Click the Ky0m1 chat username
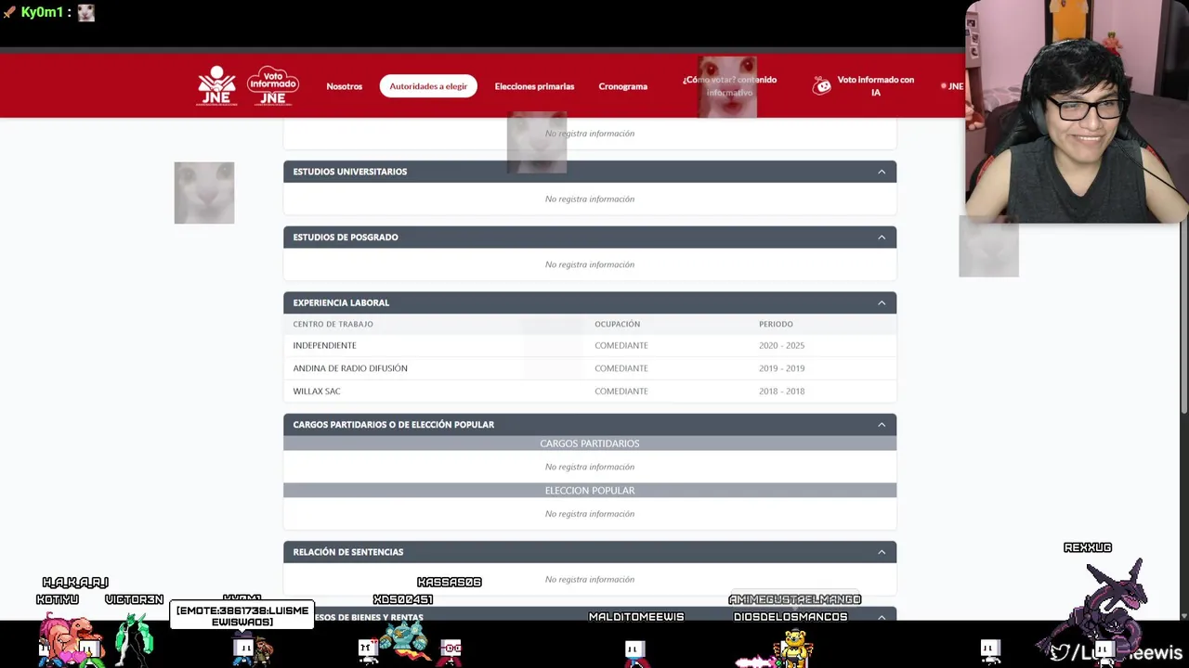The height and width of the screenshot is (668, 1189). 42,12
